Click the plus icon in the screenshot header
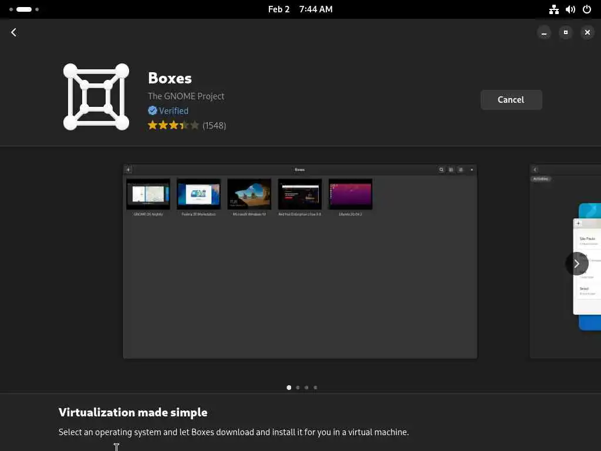This screenshot has width=601, height=451. pyautogui.click(x=129, y=170)
